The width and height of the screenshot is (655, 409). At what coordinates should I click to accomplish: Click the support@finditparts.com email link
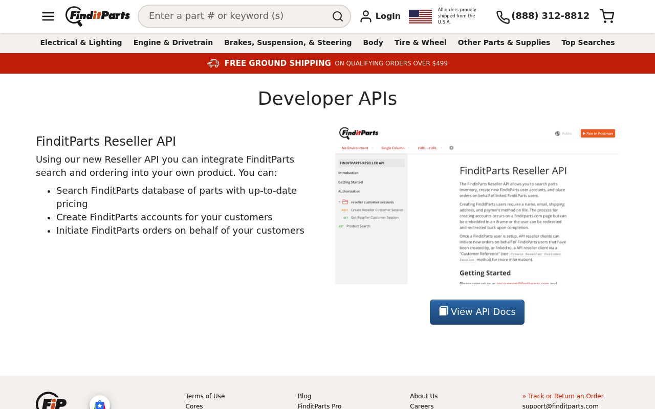point(560,406)
